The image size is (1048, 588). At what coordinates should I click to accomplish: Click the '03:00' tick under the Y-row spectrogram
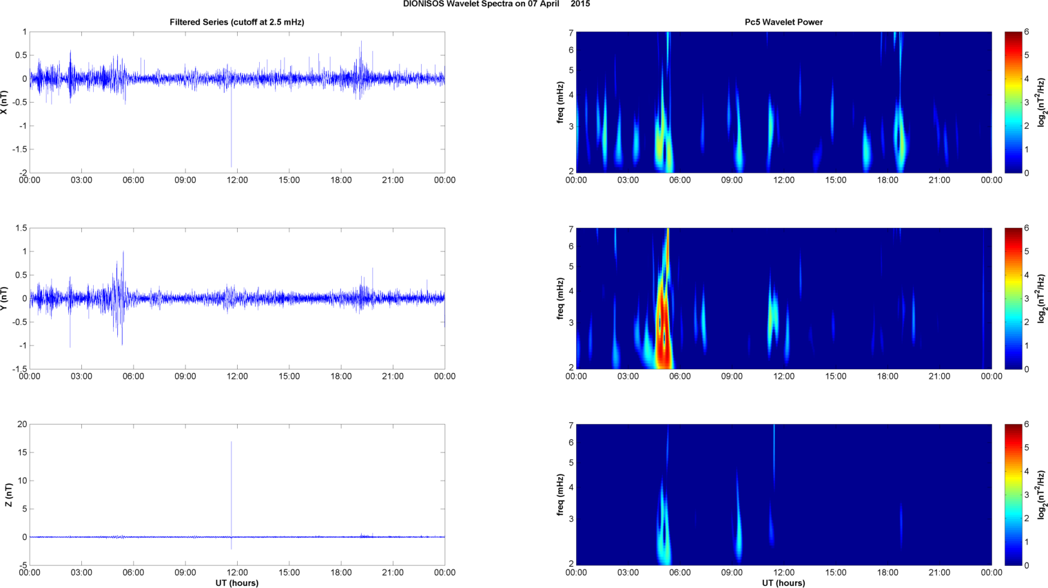point(628,377)
